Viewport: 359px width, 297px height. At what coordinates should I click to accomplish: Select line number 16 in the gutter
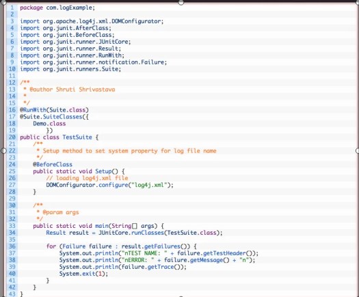(x=12, y=110)
